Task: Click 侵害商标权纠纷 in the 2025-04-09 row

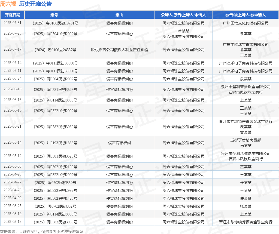Action: pos(119,198)
